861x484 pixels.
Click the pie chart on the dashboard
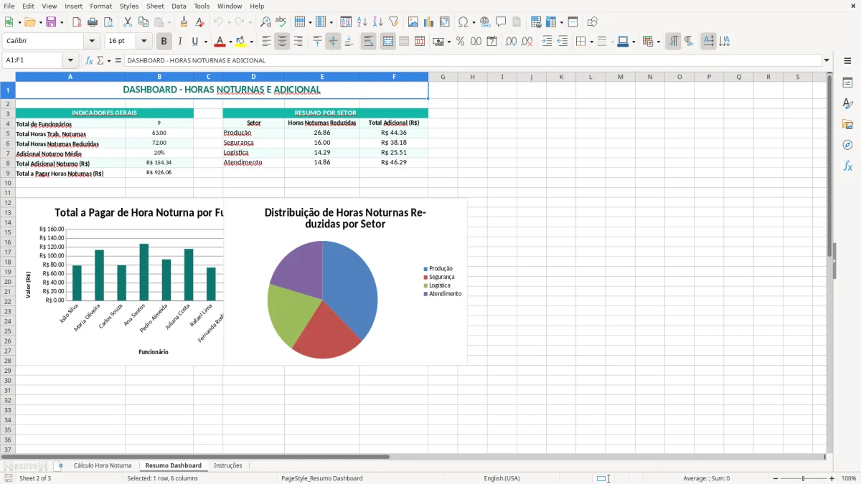(322, 300)
